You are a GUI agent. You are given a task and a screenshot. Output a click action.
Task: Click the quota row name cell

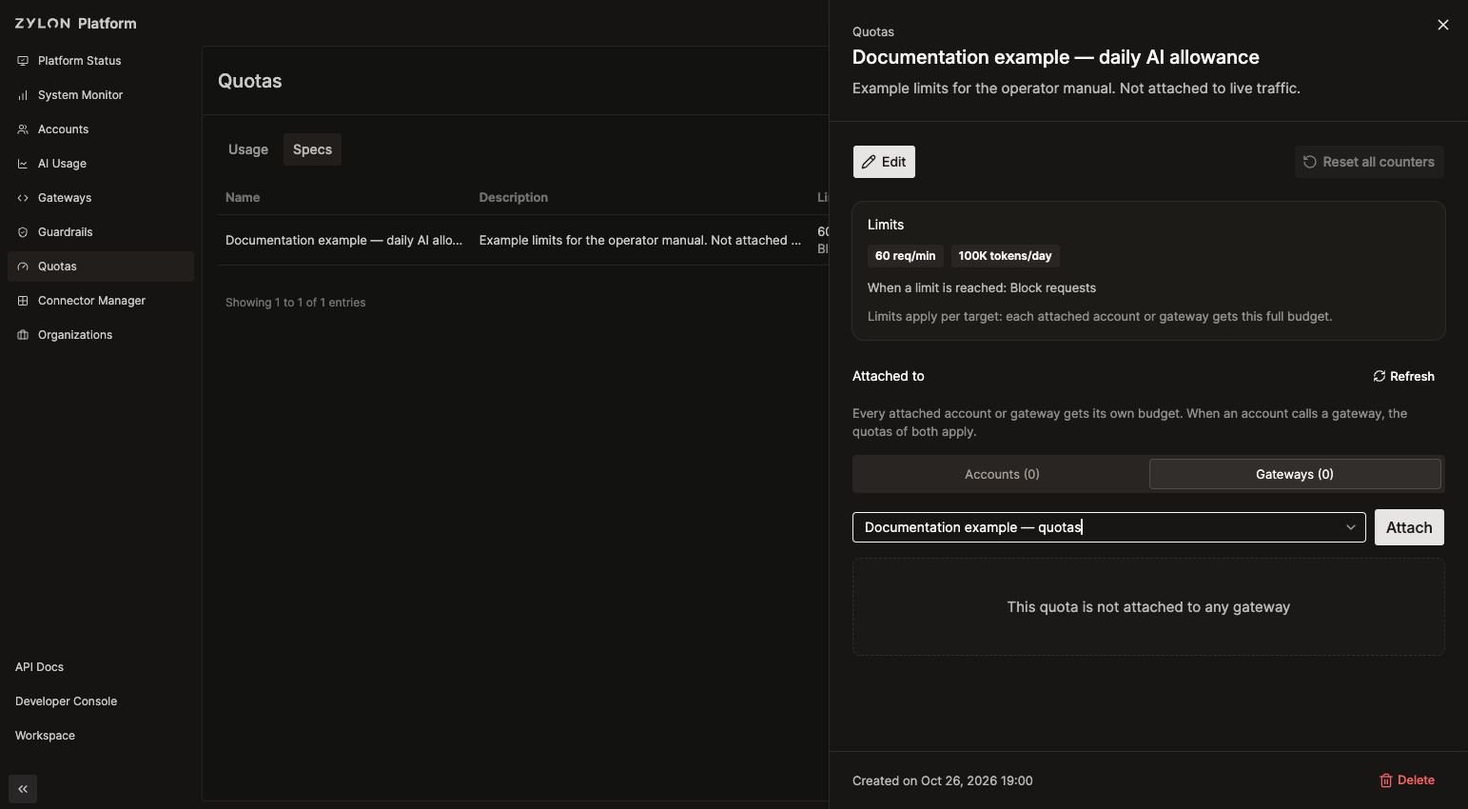[343, 240]
